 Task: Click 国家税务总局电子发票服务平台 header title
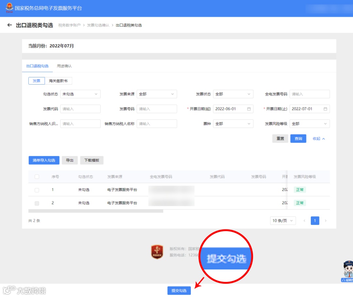coord(48,8)
